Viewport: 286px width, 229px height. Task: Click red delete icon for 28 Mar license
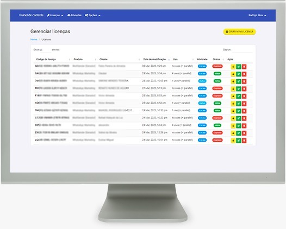(x=244, y=81)
